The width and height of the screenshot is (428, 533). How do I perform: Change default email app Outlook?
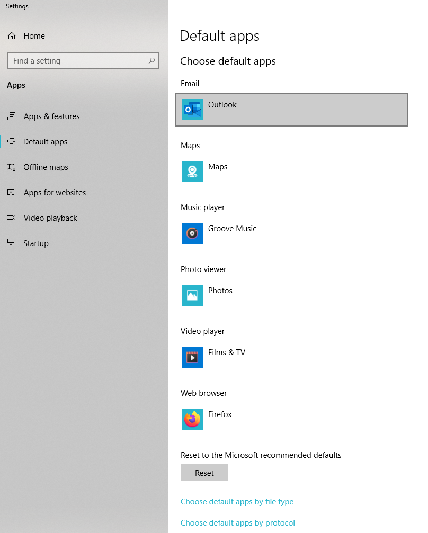[291, 110]
